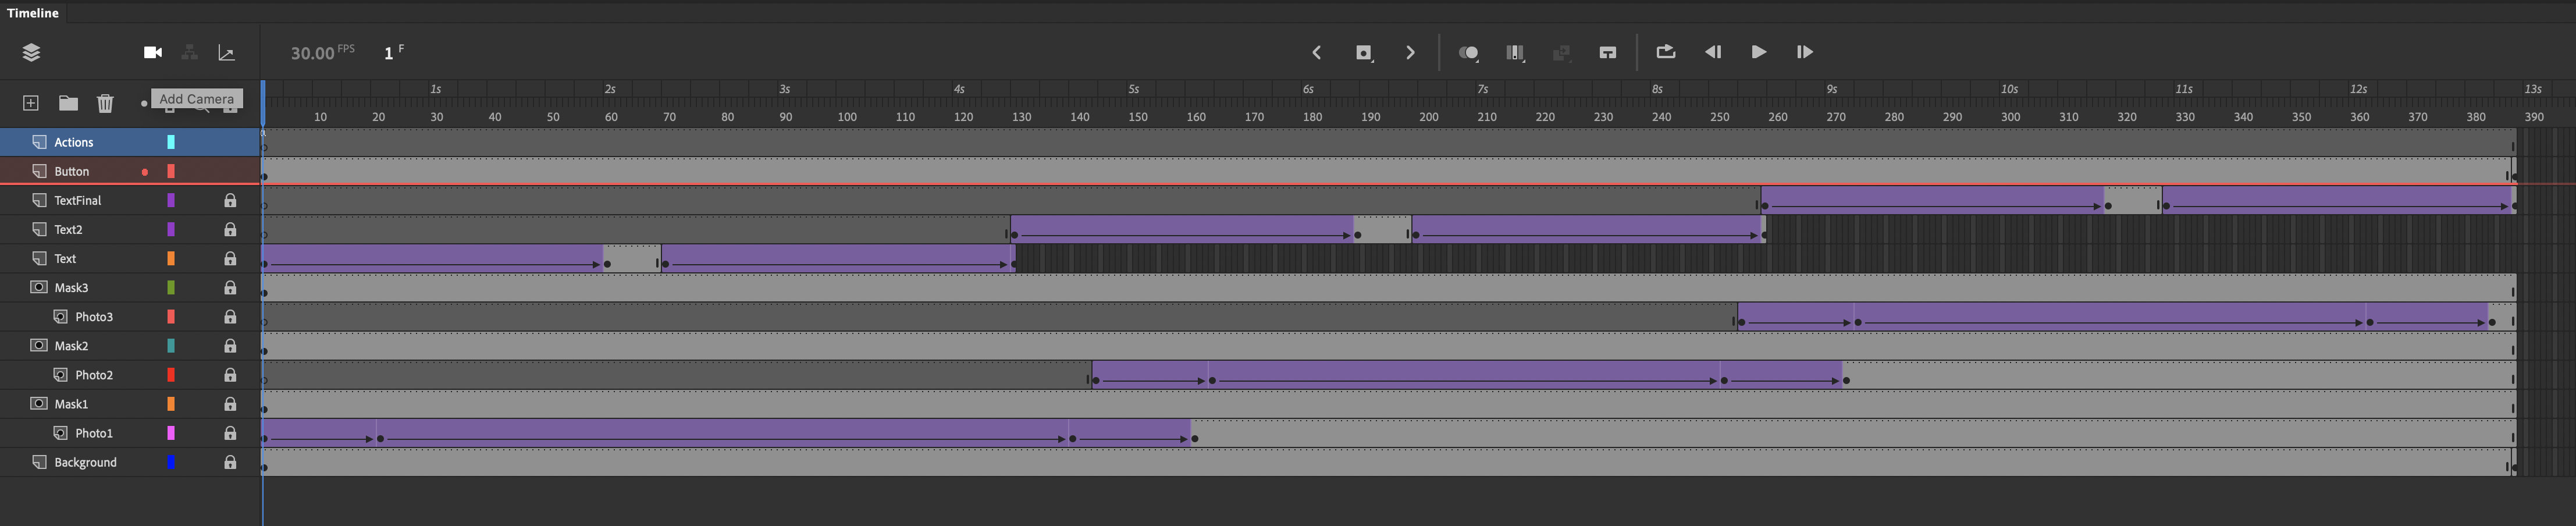Screen dimensions: 2576x526
Task: Open the layer depth panel icon
Action: [226, 53]
